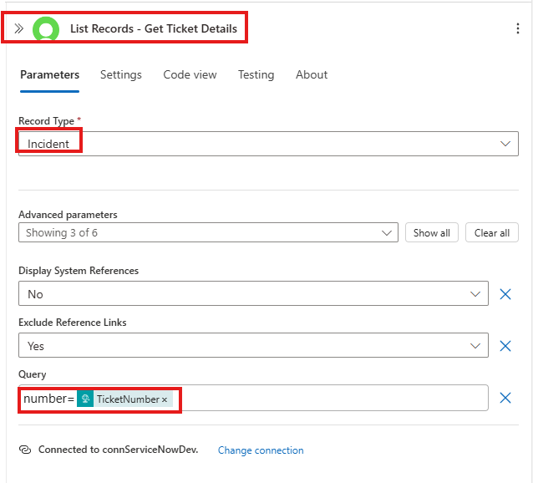The image size is (533, 483).
Task: Click the Clear all button
Action: [x=491, y=232]
